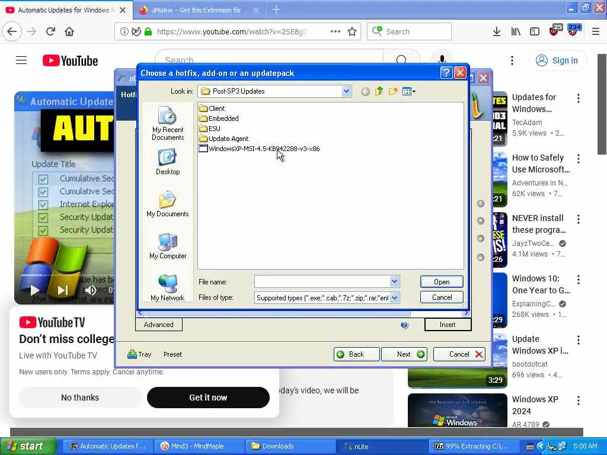Open nLite Preset option

point(172,354)
